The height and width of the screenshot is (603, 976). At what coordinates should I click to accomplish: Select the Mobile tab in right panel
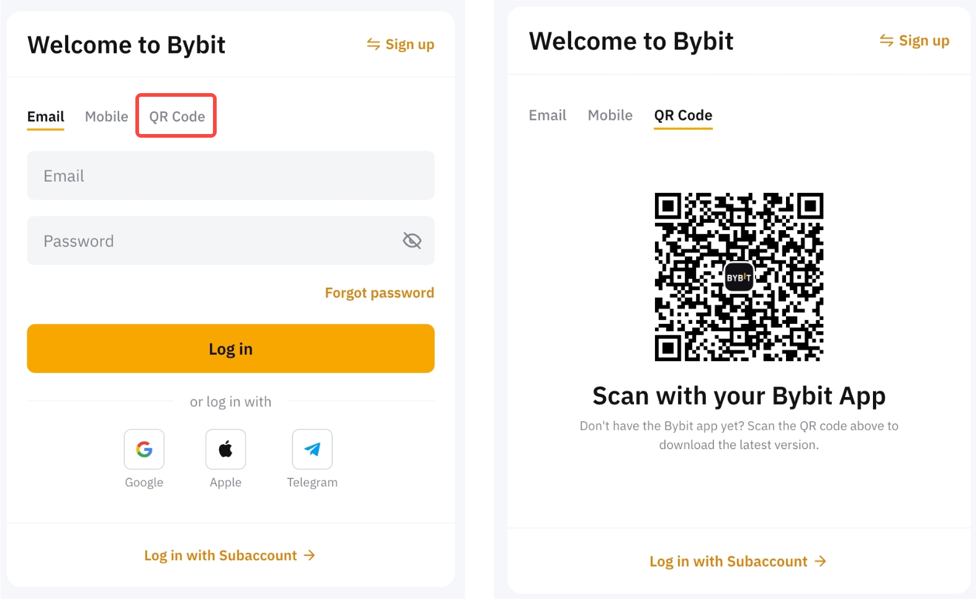coord(610,115)
